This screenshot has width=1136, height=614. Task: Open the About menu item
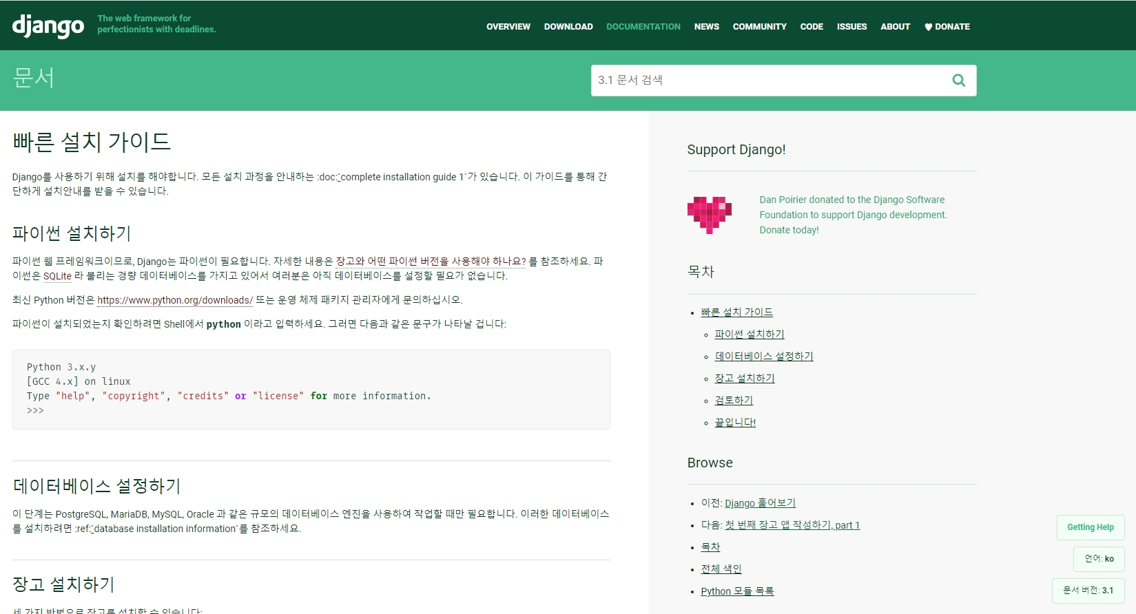pos(896,27)
